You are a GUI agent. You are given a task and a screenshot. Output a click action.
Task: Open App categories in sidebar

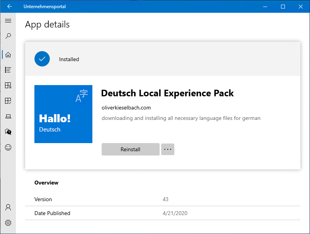pos(8,85)
